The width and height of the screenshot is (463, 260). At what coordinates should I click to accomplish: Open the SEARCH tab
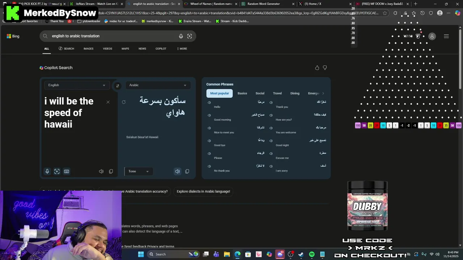click(66, 49)
